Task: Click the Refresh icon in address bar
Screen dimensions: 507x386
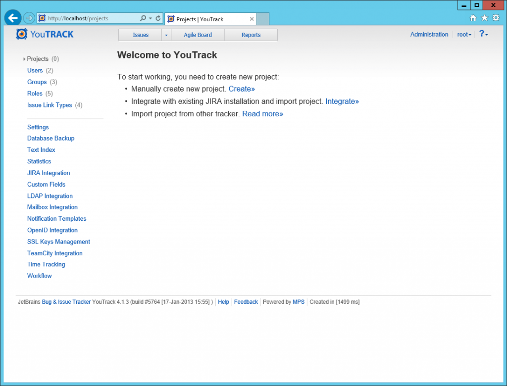Action: coord(158,18)
